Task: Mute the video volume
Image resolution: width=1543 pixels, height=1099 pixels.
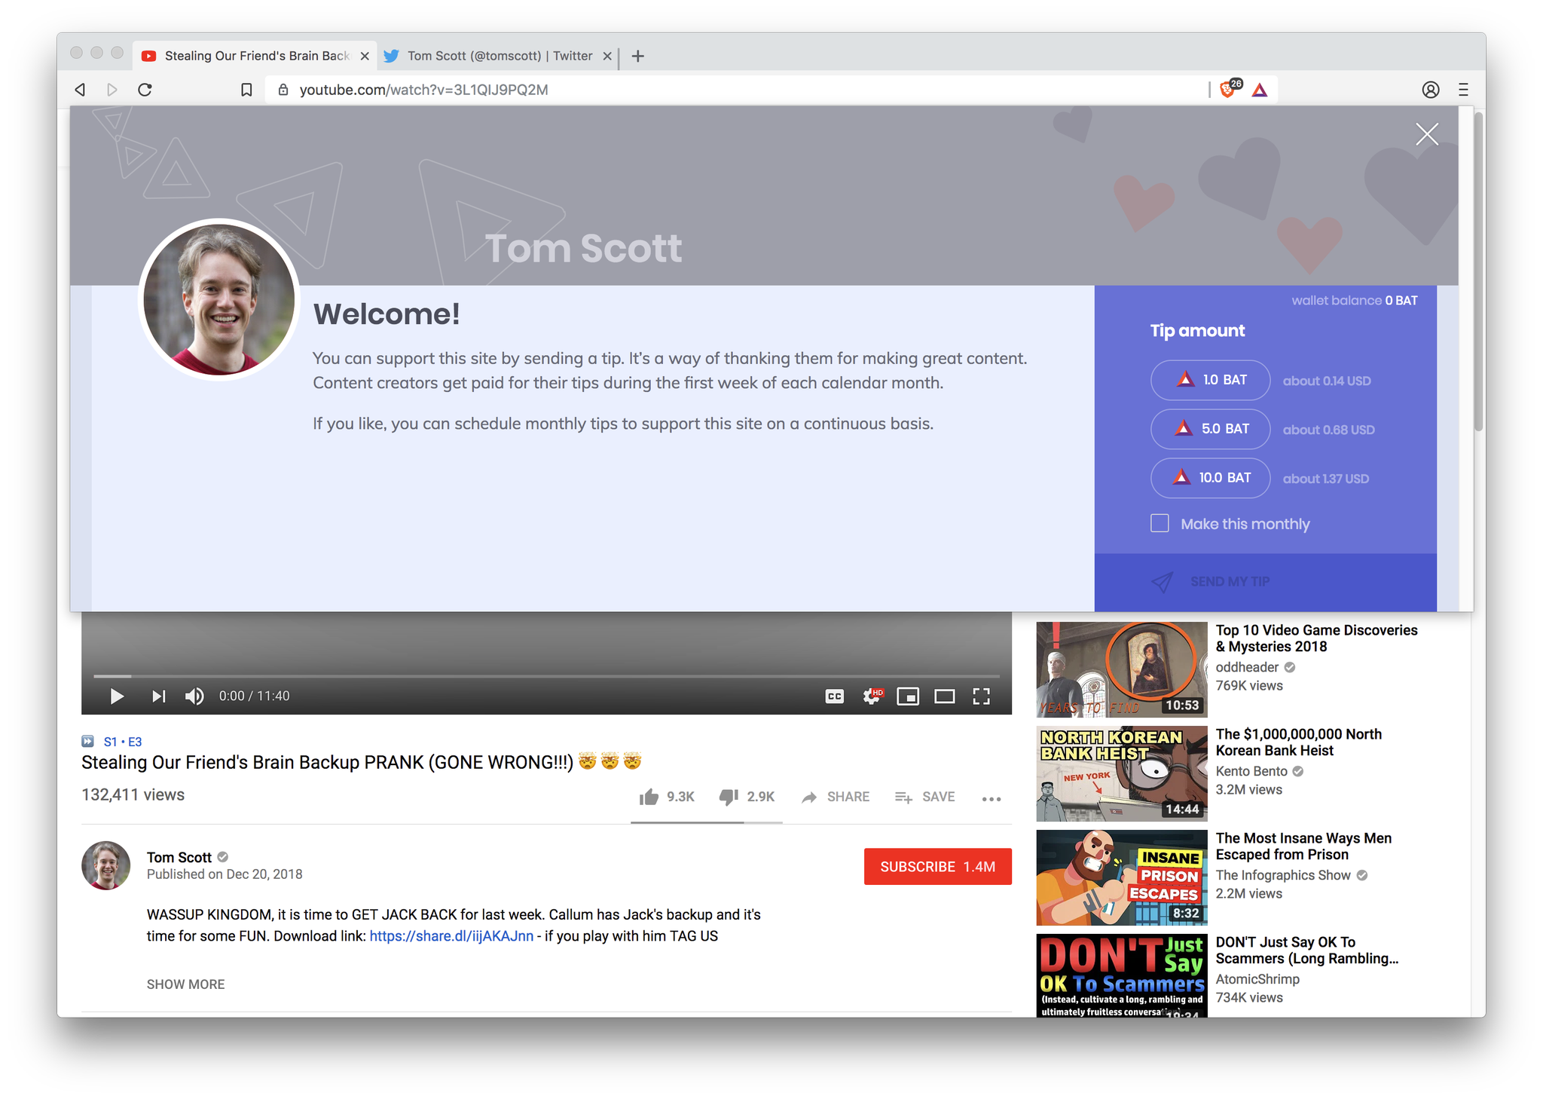Action: (x=194, y=696)
